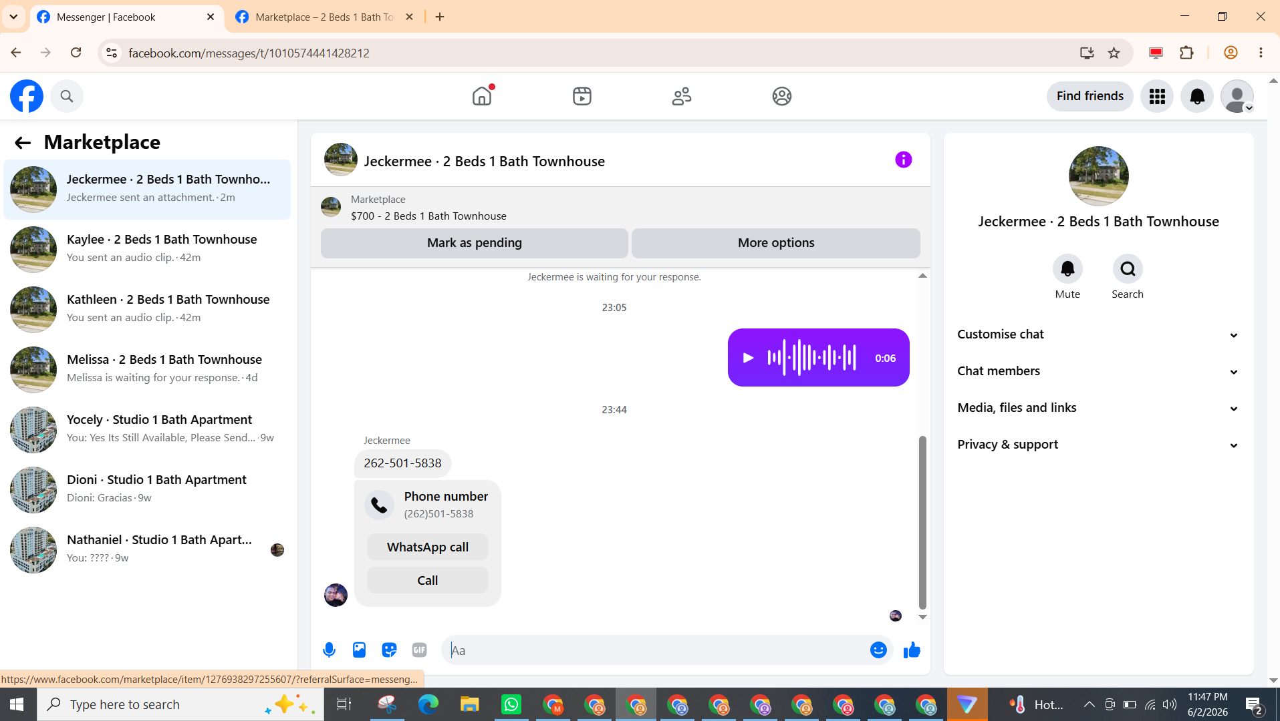Attach a photo using the image icon

[359, 650]
